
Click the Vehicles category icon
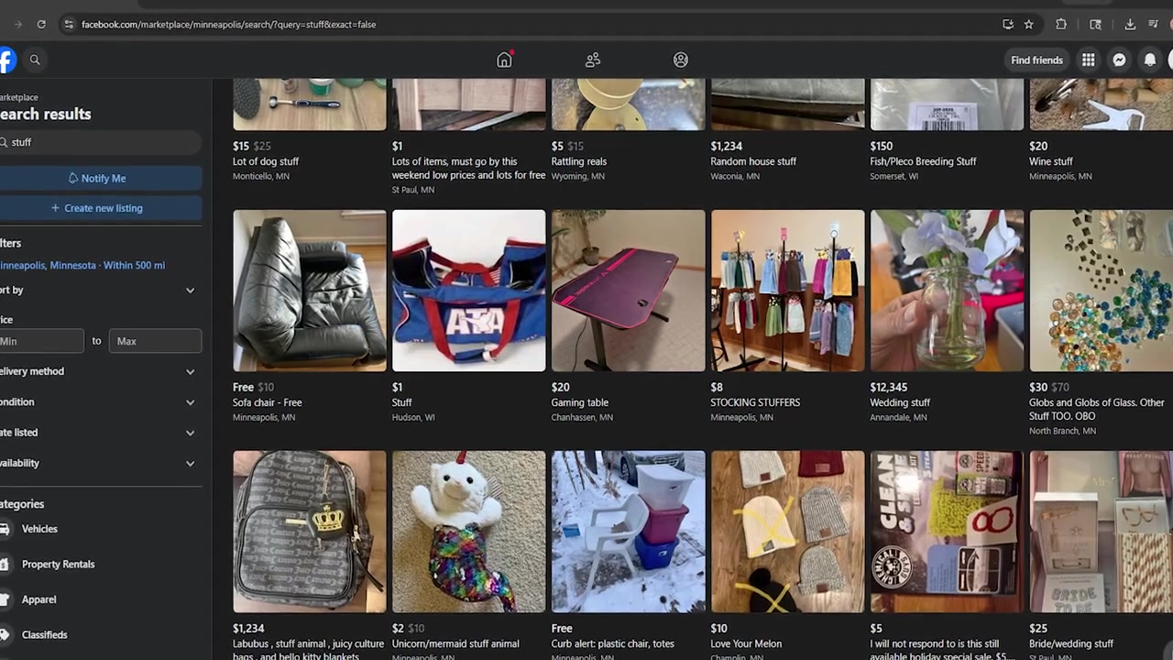click(5, 529)
